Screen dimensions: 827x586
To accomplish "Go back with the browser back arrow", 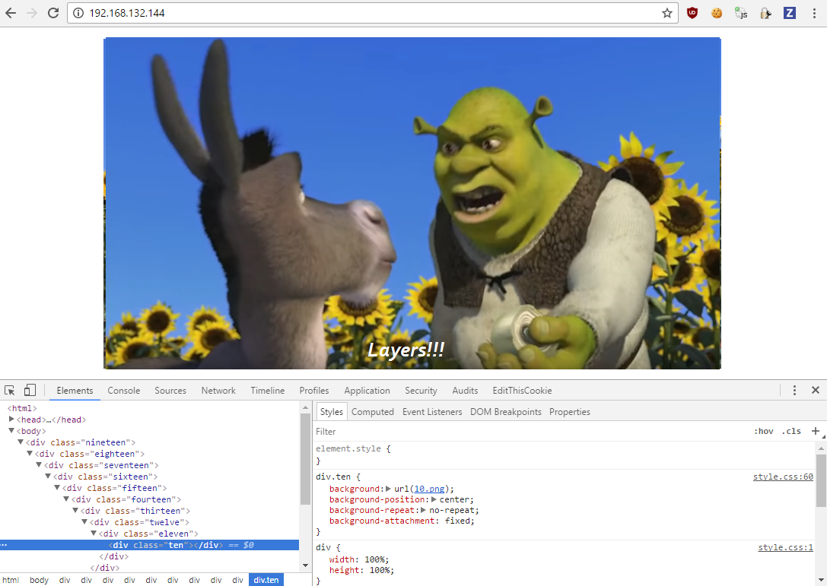I will (11, 13).
